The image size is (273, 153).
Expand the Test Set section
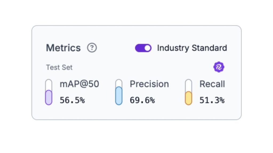[59, 67]
